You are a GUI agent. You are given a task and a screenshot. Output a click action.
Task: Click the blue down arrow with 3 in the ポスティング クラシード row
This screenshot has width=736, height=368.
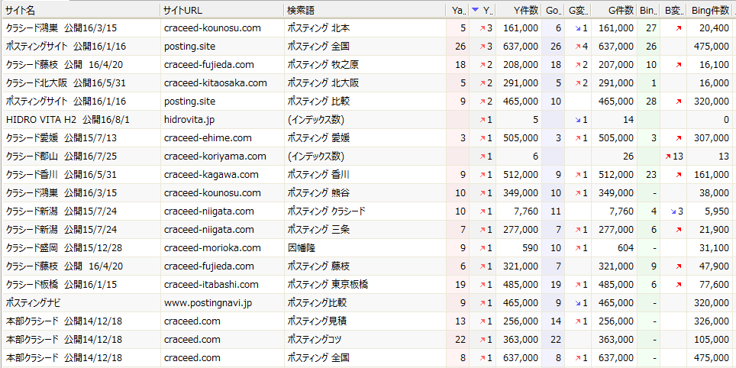(x=673, y=211)
